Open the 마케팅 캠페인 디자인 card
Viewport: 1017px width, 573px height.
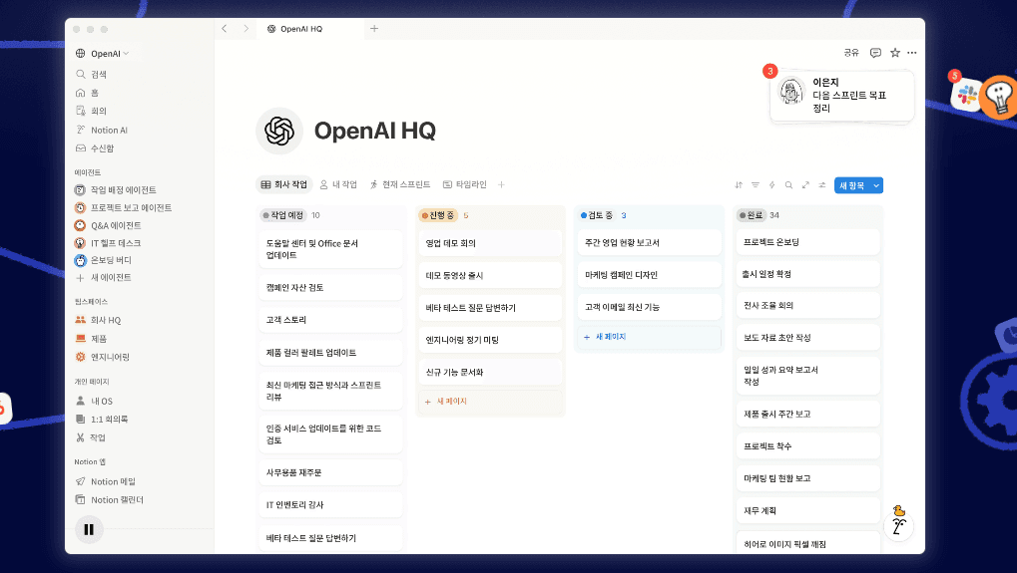coord(649,275)
